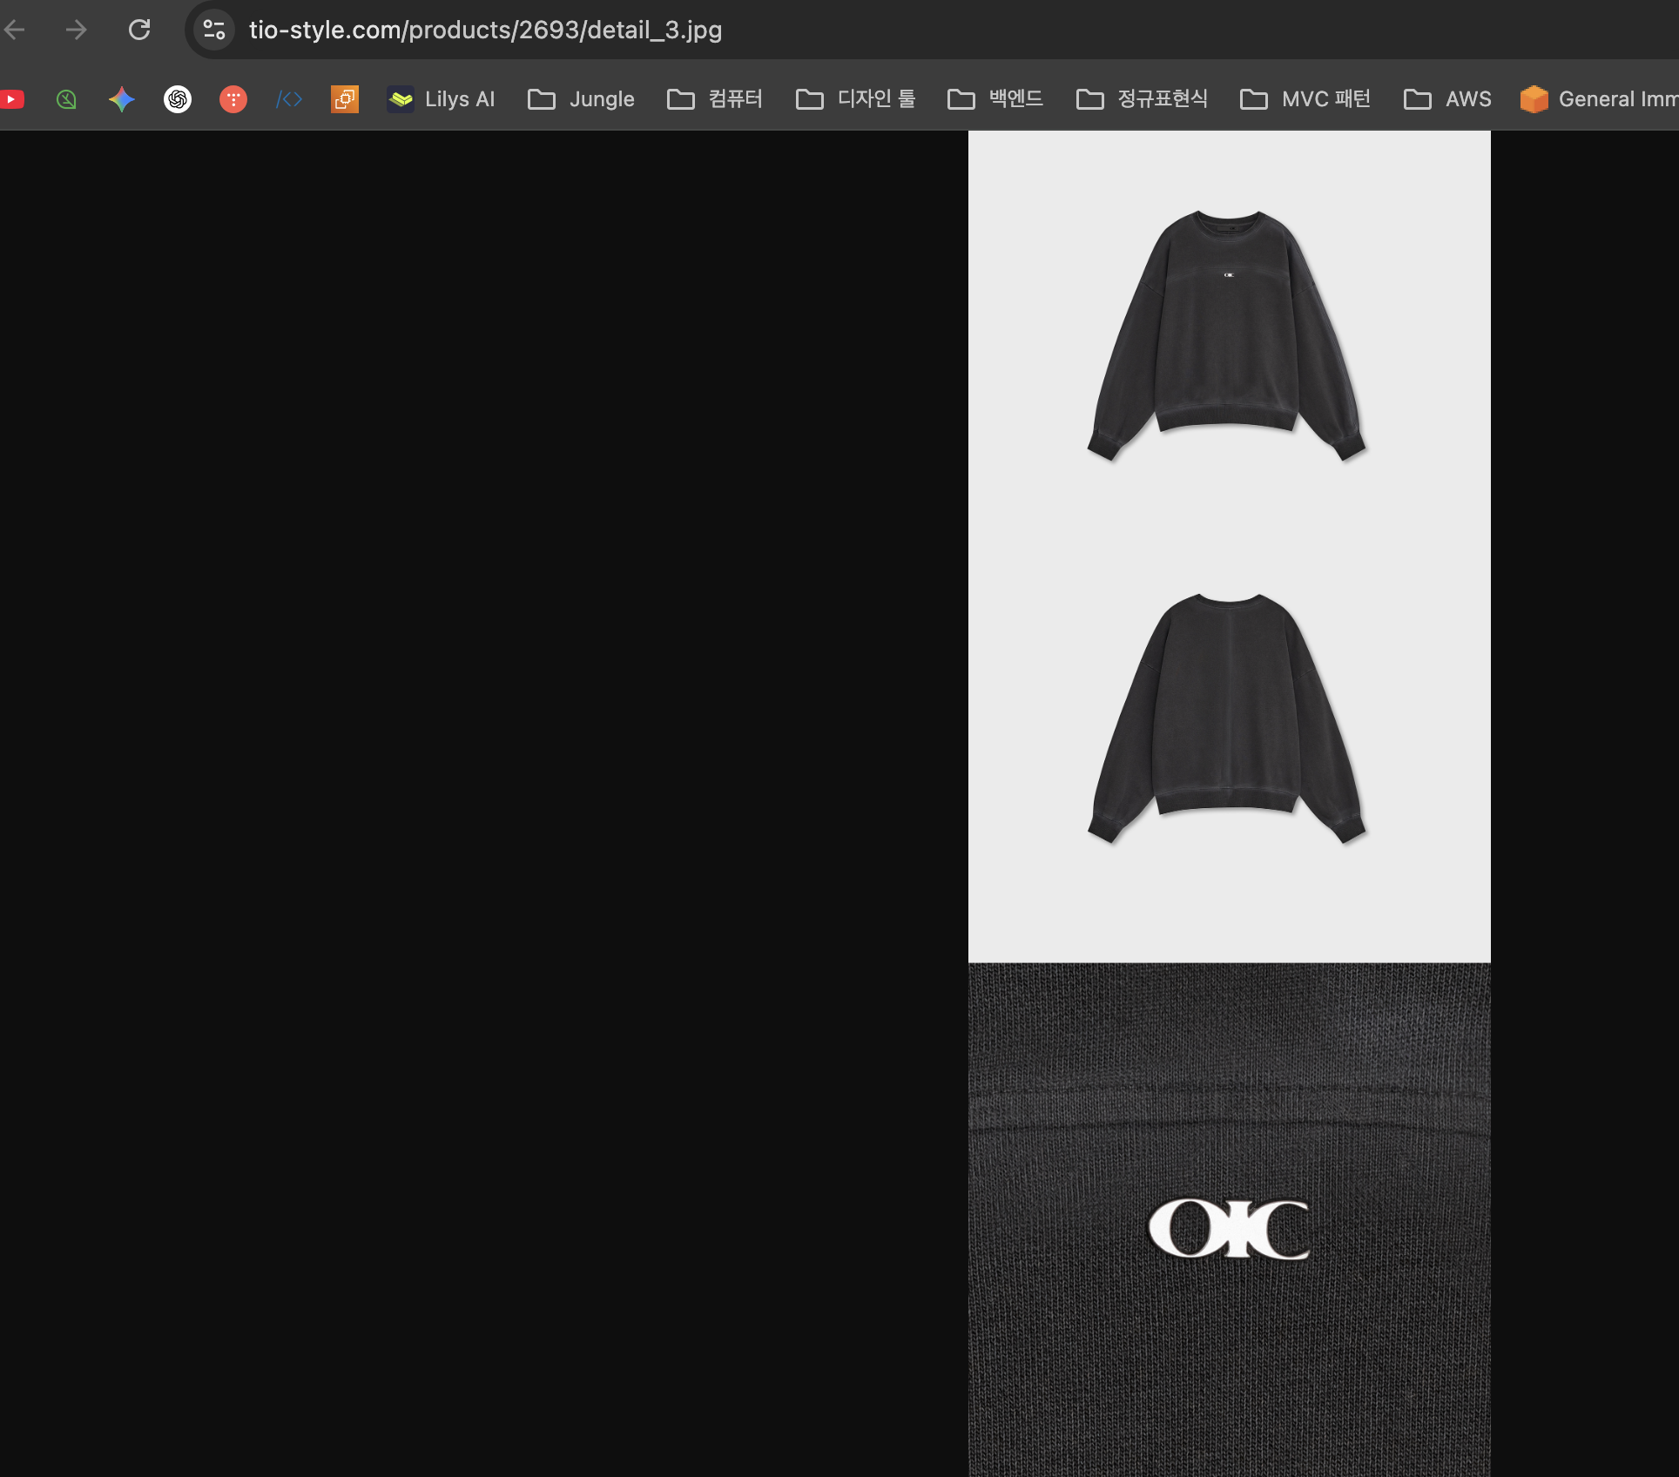Open the ChatGPT bookmark
This screenshot has width=1679, height=1477.
178,98
